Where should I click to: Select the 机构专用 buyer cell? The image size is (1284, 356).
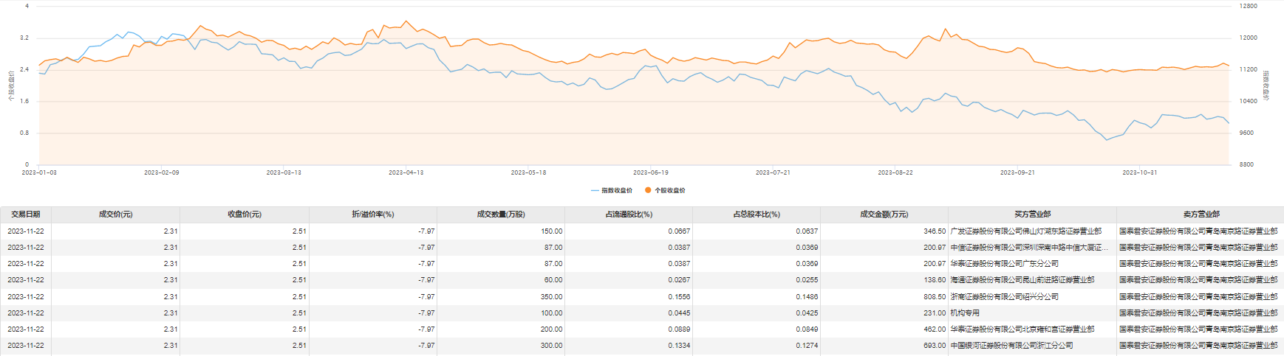pos(965,313)
